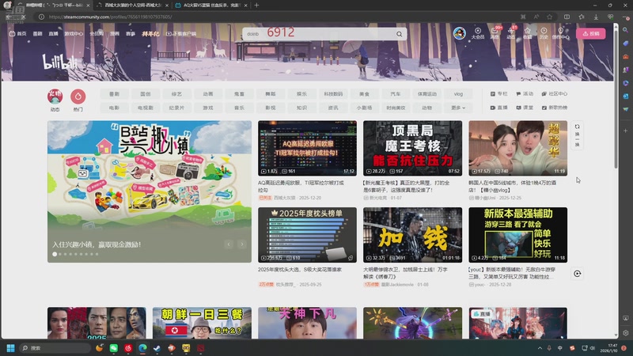Open the WeChat icon in taskbar
Viewport: 633px width, 356px height.
114,348
